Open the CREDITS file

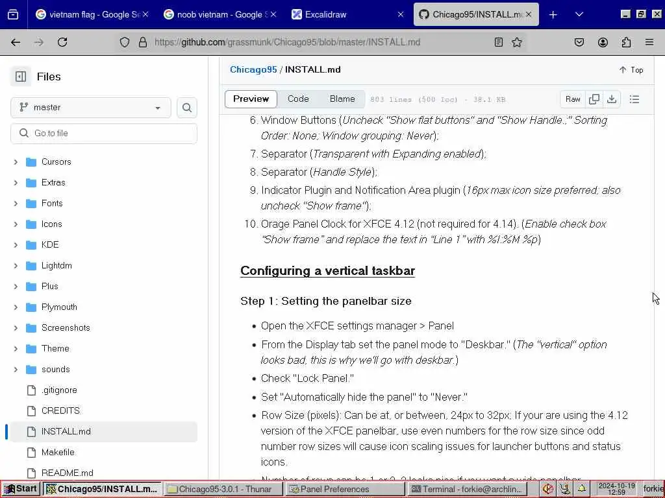(x=60, y=410)
